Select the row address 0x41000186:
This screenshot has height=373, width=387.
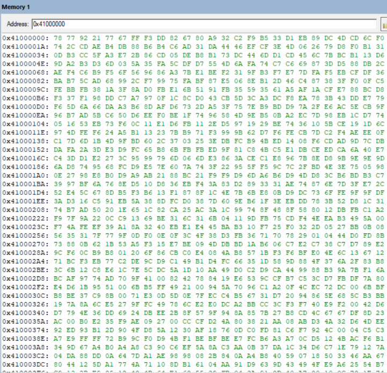click(26, 167)
